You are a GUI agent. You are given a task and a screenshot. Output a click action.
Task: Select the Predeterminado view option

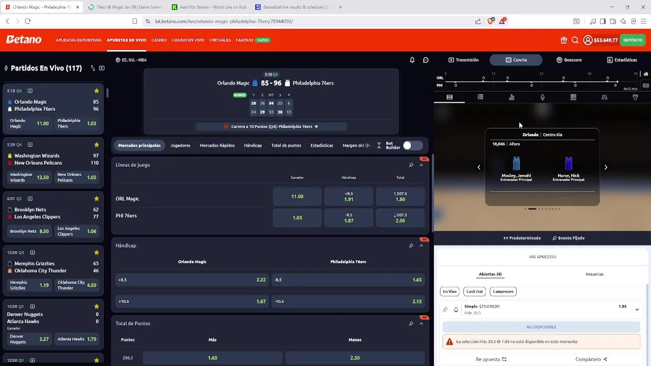[522, 238]
